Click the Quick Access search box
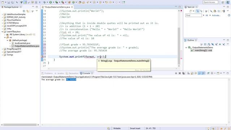The width and height of the screenshot is (231, 130). coord(210,2)
